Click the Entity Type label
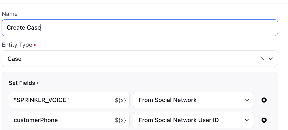This screenshot has height=130, width=288. 17,45
